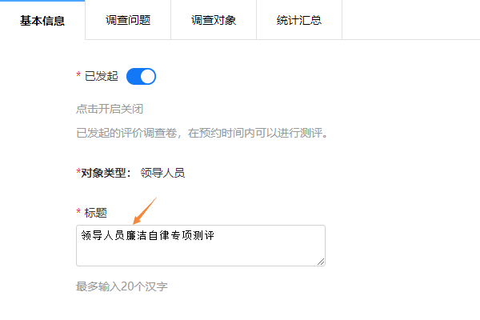Select the 基本信息 tab

pos(42,20)
